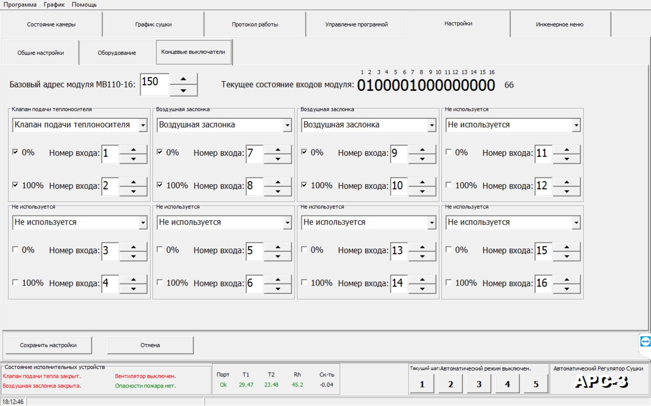Open the Помощь menu

click(x=84, y=4)
